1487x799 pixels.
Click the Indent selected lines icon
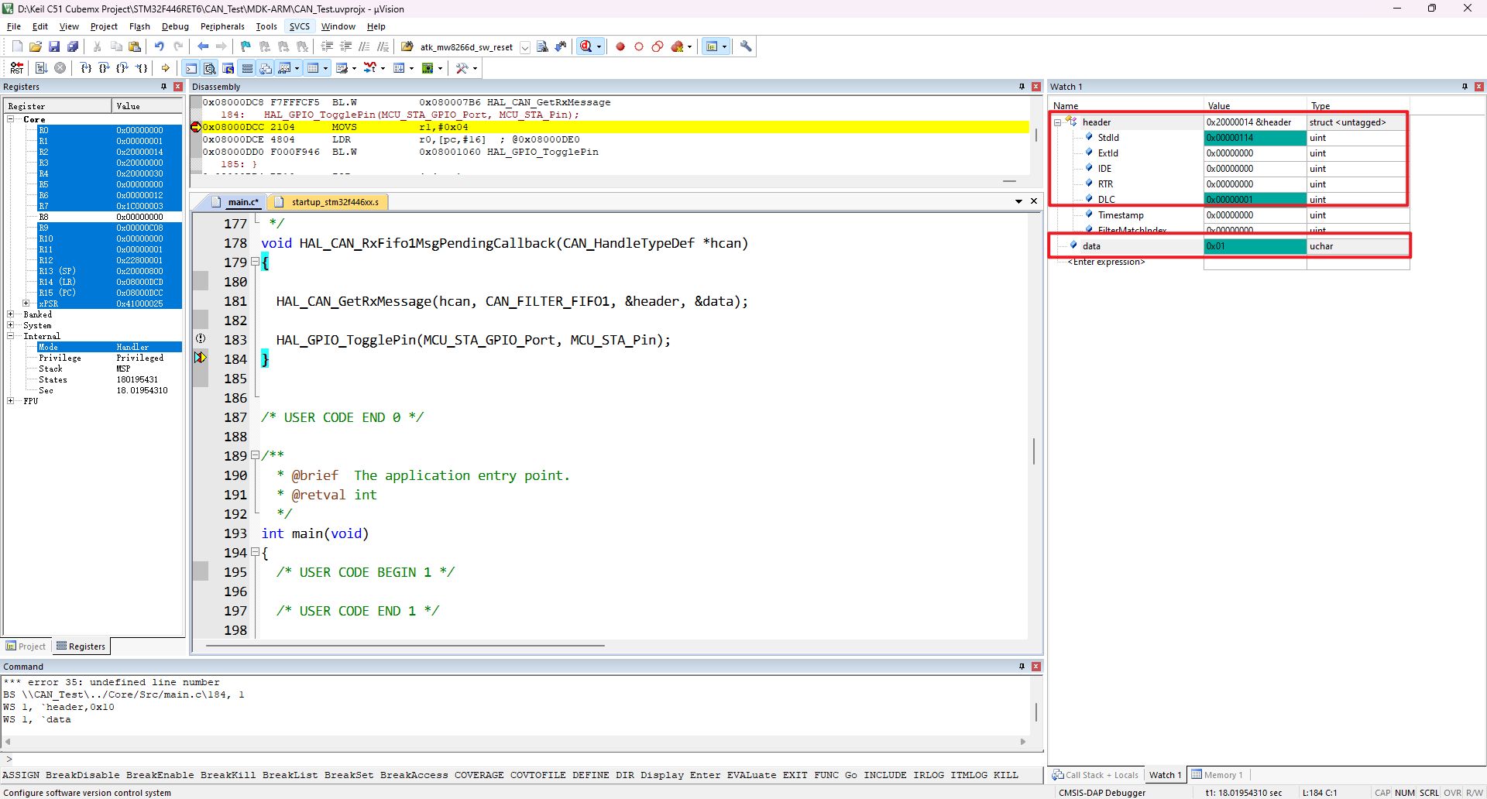tap(328, 46)
